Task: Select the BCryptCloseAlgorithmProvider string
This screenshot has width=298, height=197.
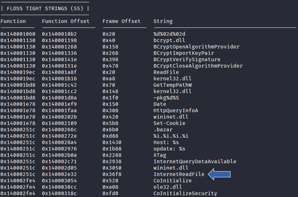Action: click(198, 66)
